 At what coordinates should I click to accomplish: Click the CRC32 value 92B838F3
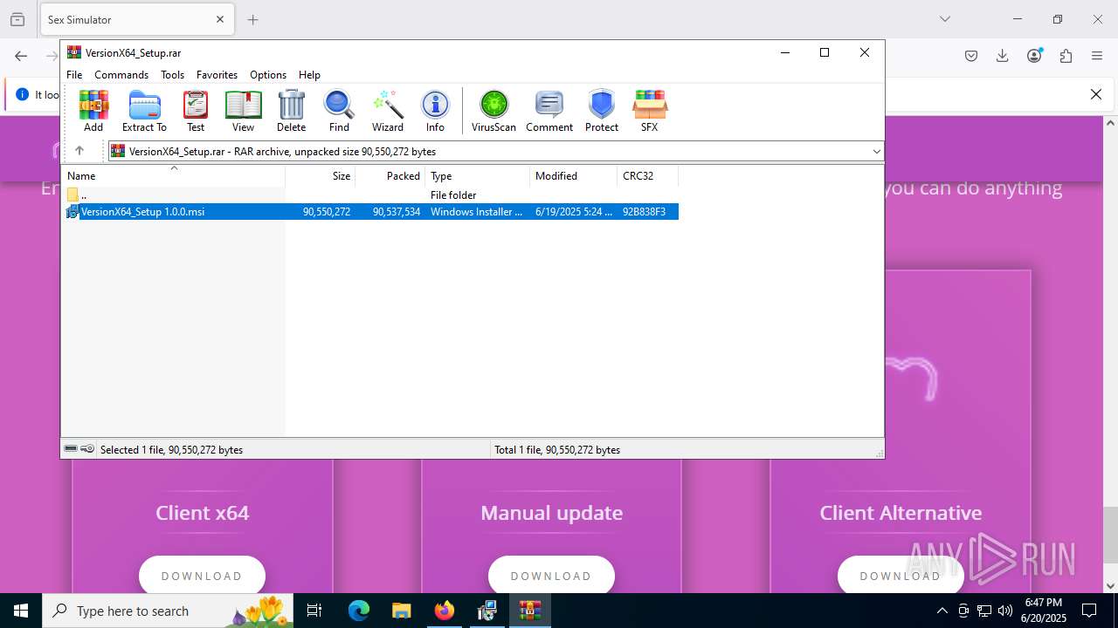click(x=644, y=212)
